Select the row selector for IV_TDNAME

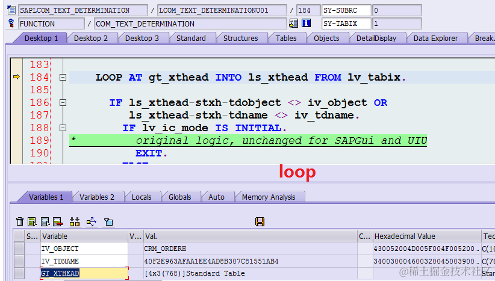click(19, 261)
